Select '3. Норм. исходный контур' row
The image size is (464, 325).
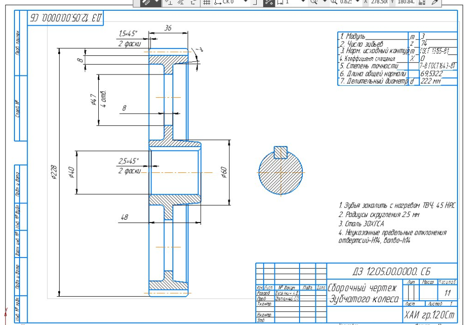pos(397,51)
